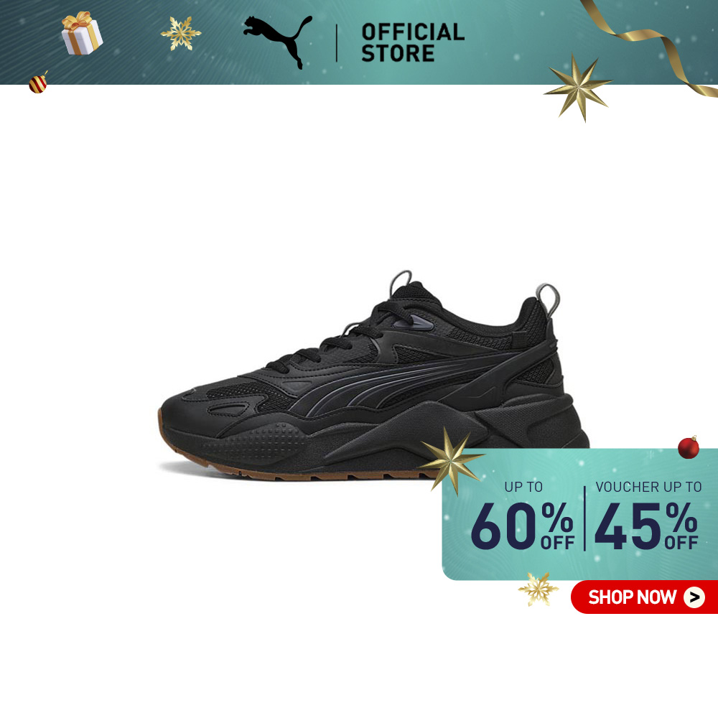Click the arrow circle in Shop Now
718x718 pixels.
694,597
